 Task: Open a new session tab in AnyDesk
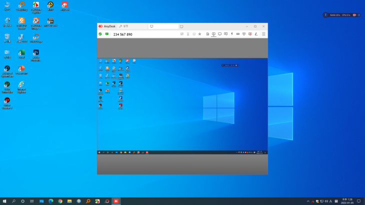point(181,26)
